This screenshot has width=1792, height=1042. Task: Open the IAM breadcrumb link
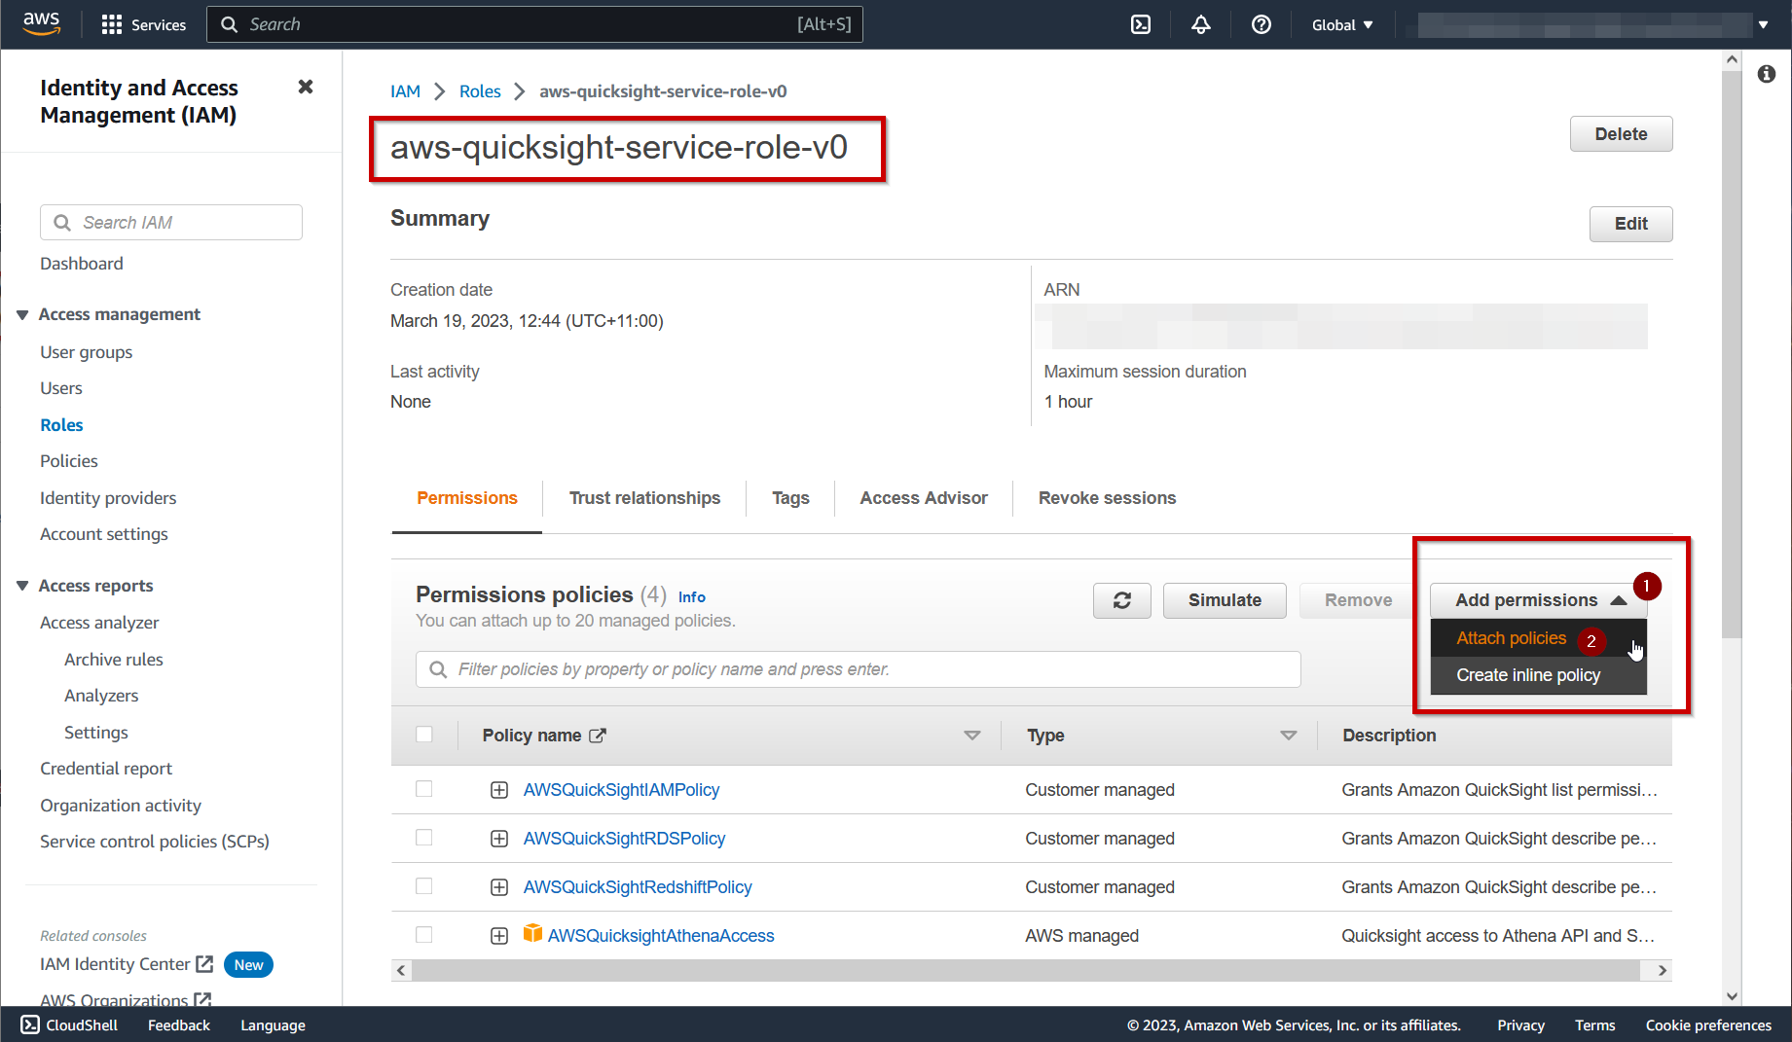tap(405, 91)
